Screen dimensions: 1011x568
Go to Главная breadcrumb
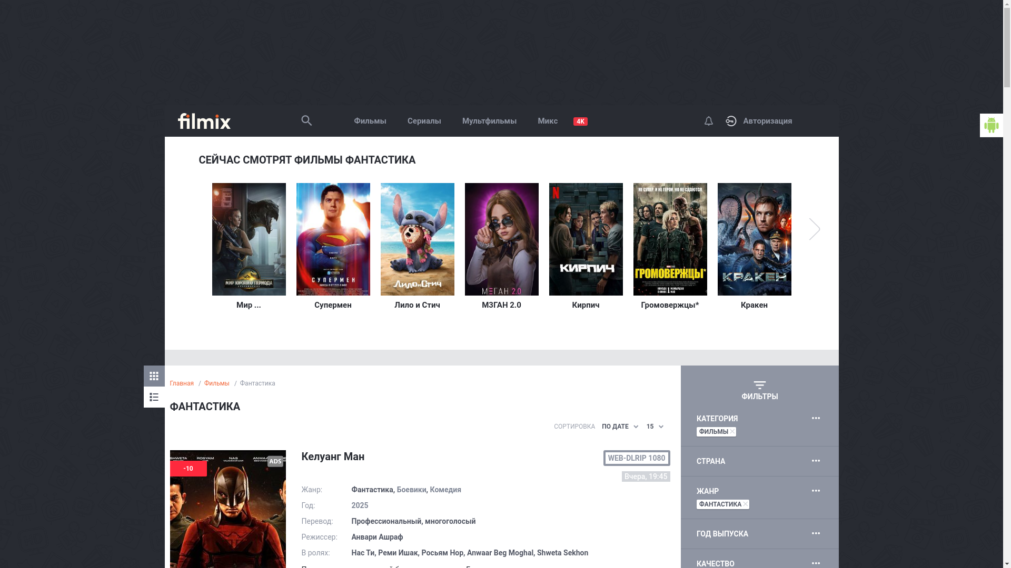pos(182,383)
